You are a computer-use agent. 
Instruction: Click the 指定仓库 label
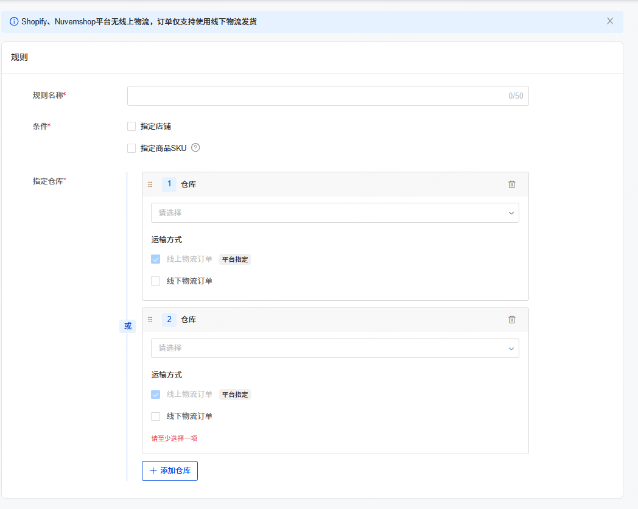49,181
